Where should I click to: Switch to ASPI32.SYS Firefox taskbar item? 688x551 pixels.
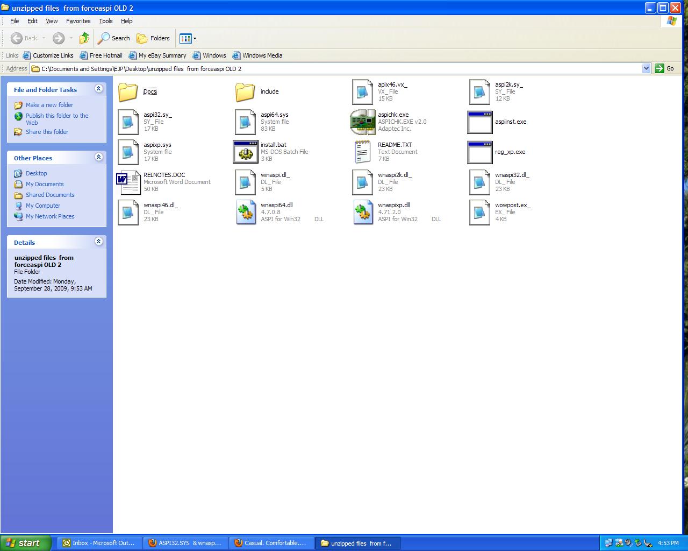pyautogui.click(x=185, y=543)
